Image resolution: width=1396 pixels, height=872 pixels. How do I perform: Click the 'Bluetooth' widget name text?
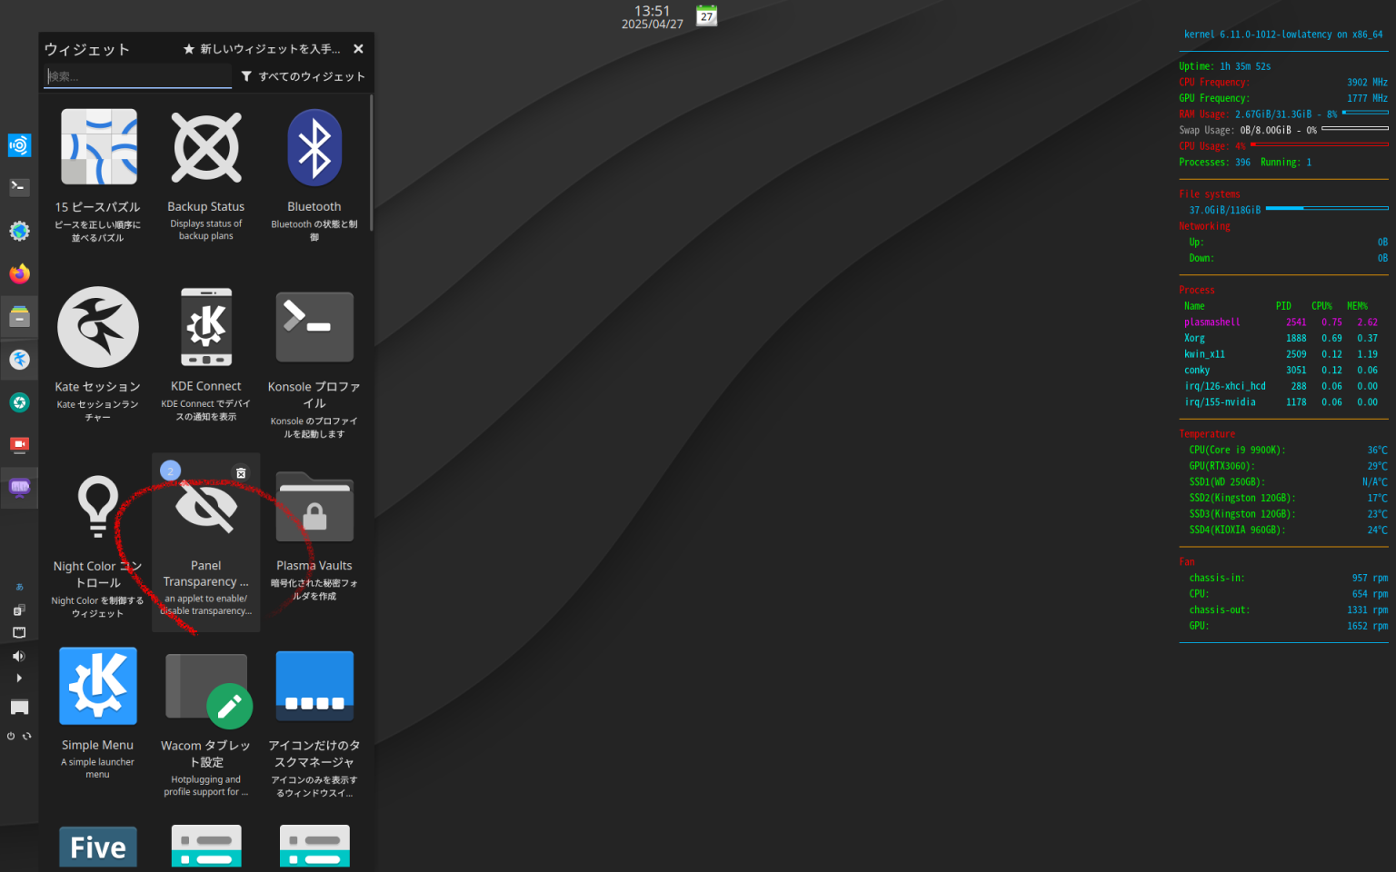pyautogui.click(x=314, y=207)
